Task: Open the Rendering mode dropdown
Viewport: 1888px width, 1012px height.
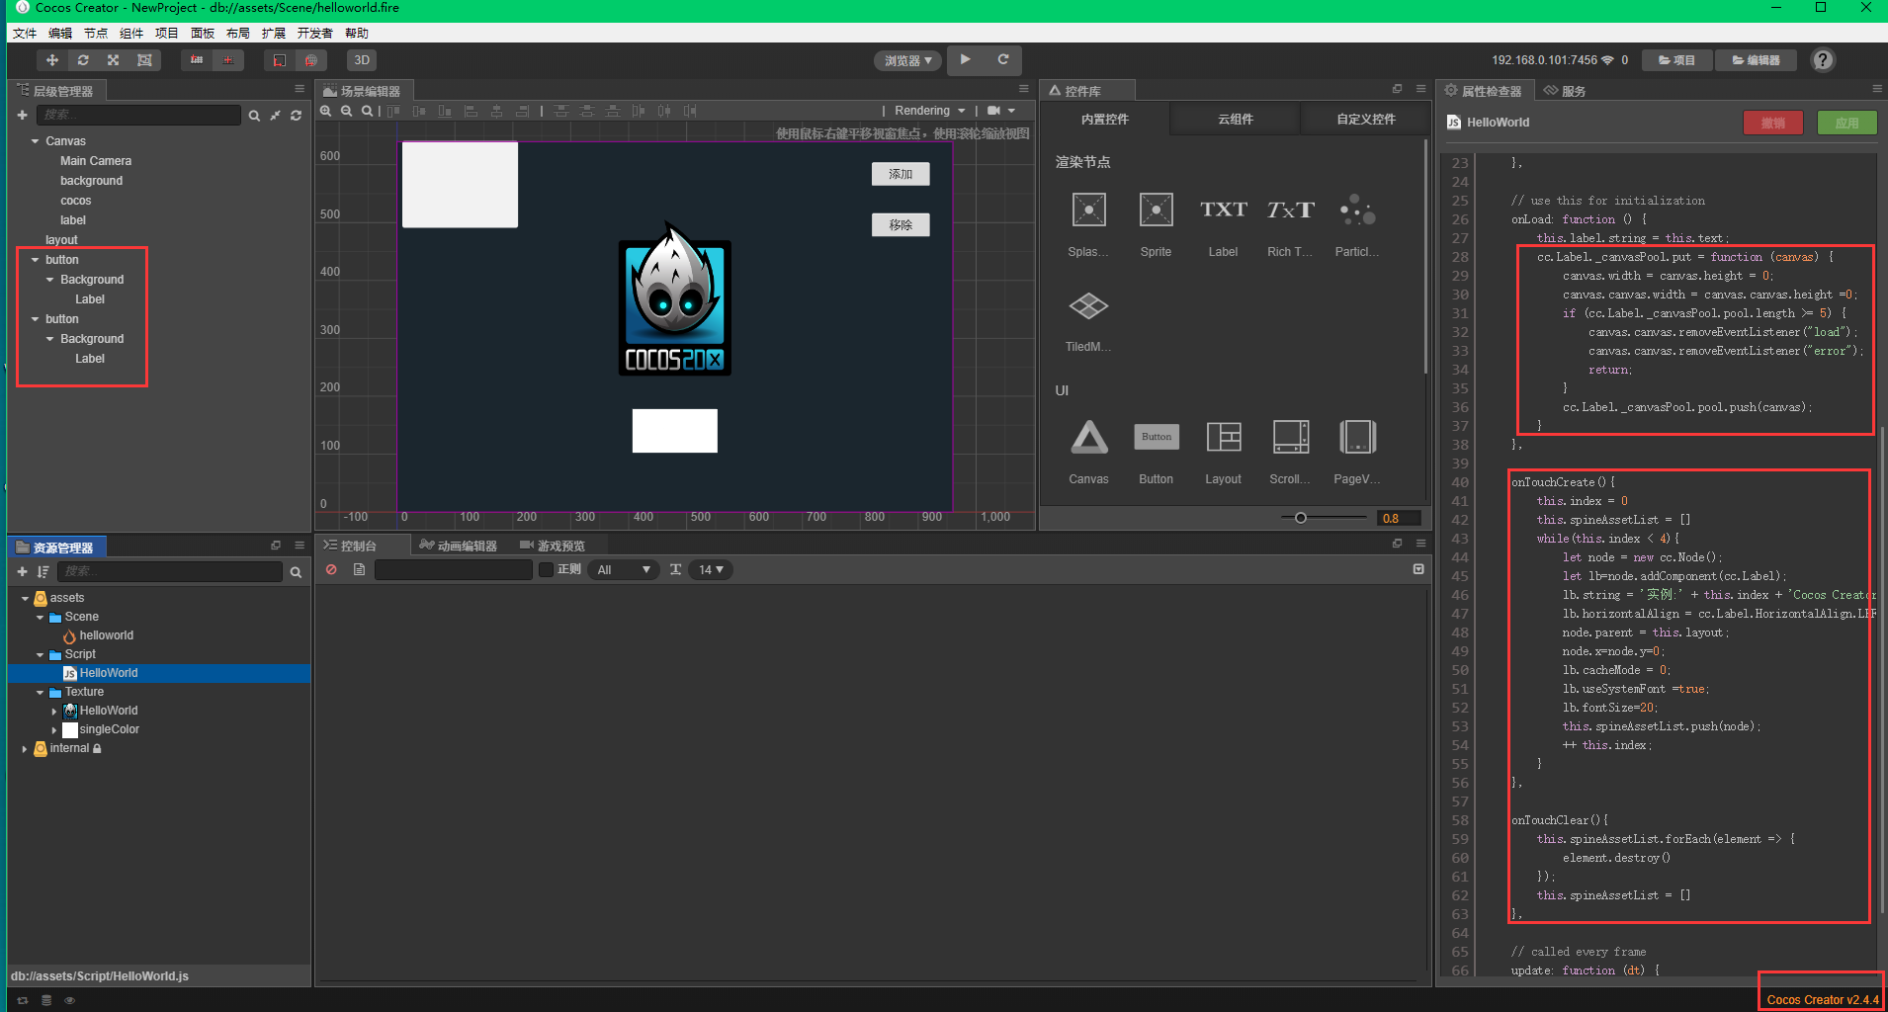Action: (930, 111)
